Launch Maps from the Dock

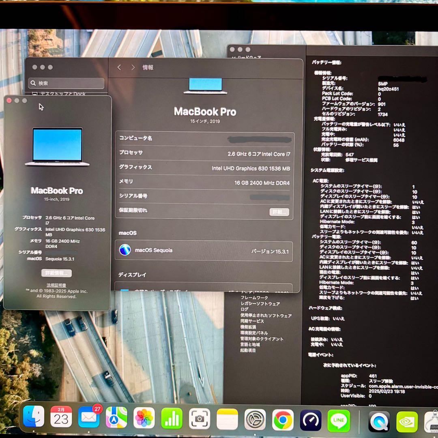point(116,418)
